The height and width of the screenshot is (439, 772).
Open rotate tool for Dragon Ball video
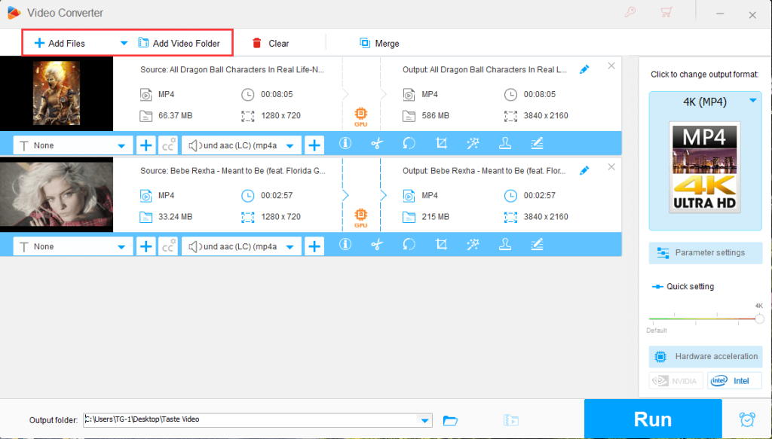tap(409, 144)
